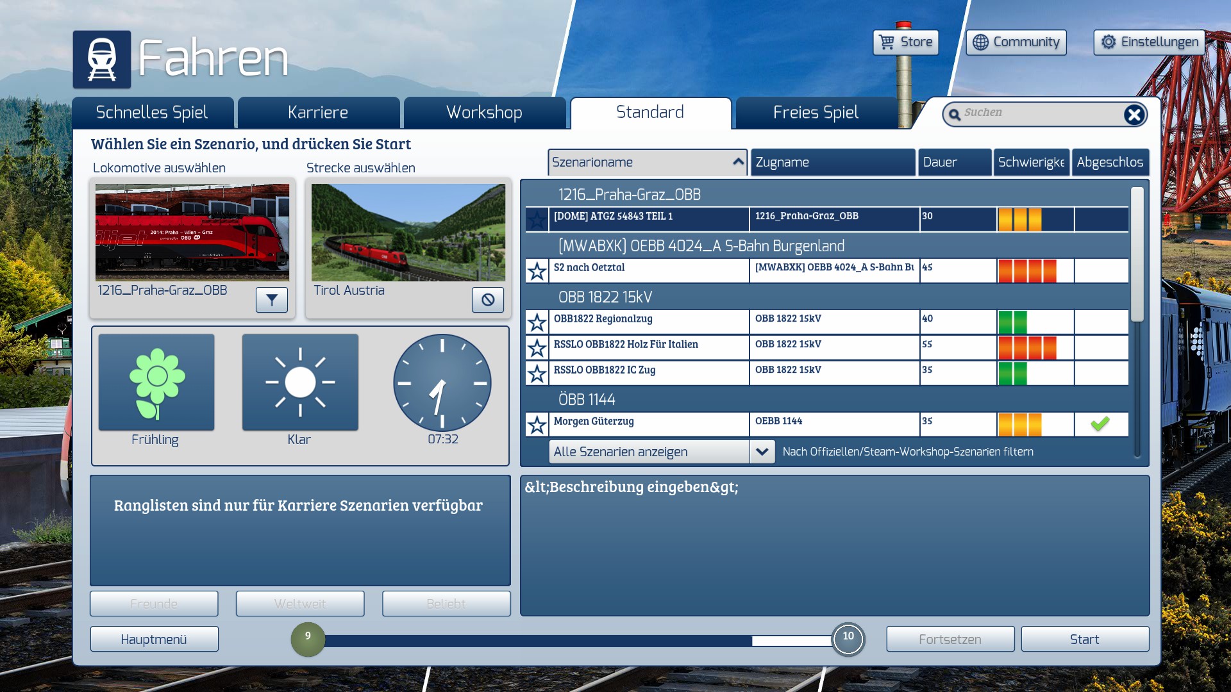
Task: Click the Tirol Austria route thumbnail
Action: click(408, 233)
